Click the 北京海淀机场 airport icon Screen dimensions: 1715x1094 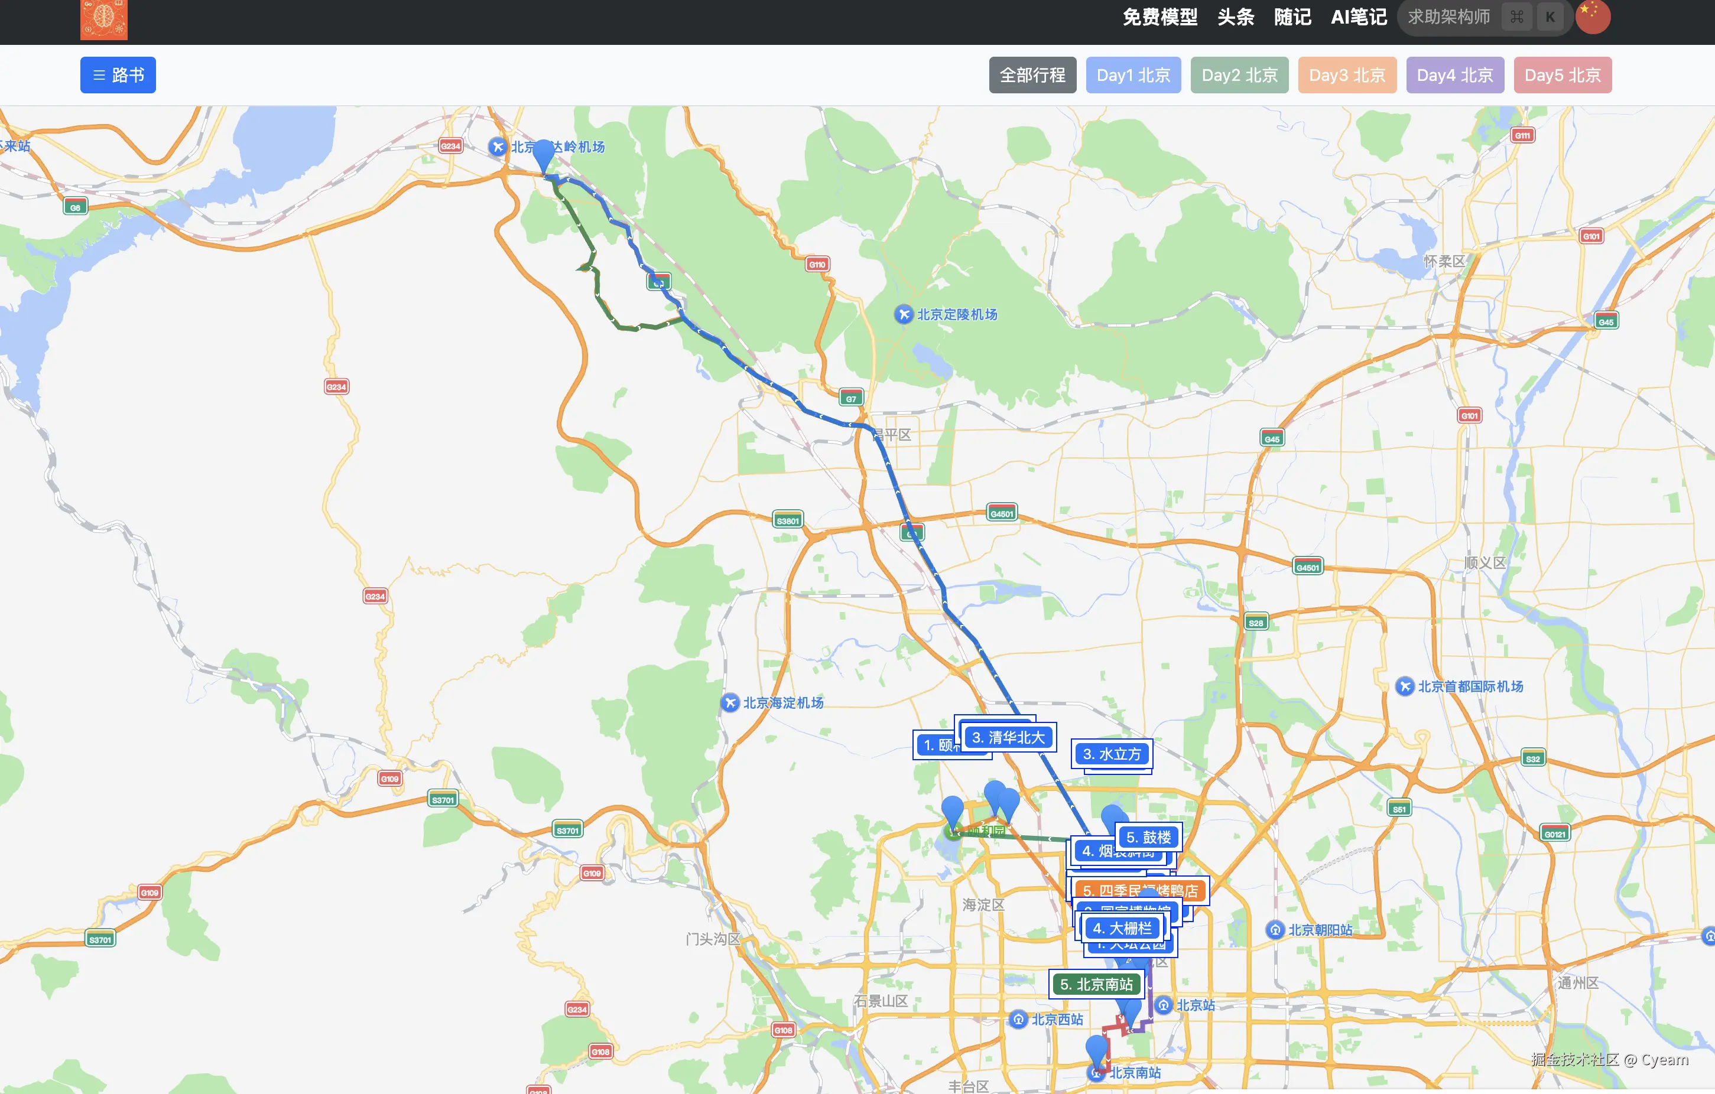[x=729, y=702]
